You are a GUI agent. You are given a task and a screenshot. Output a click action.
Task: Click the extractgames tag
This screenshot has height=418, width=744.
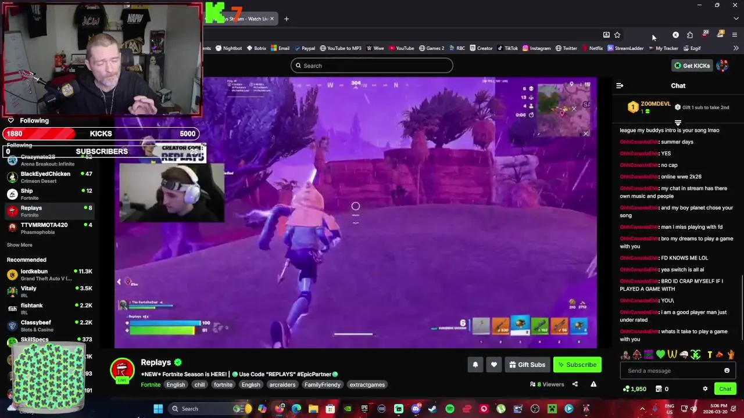[x=367, y=384]
